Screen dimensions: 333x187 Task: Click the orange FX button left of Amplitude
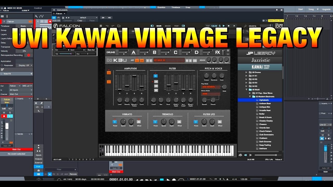[109, 82]
